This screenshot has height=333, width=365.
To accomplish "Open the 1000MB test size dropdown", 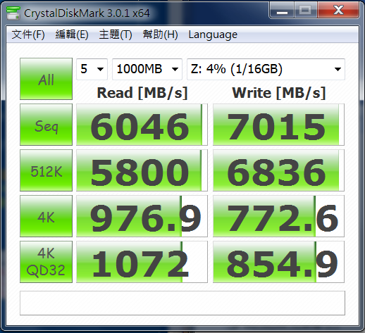I will (147, 69).
